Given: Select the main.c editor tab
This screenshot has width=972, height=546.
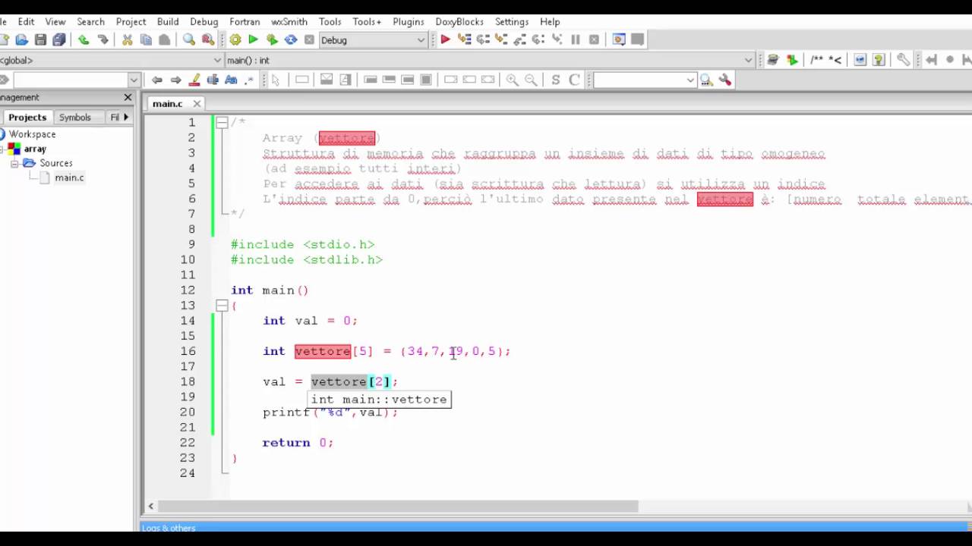Looking at the screenshot, I should 167,104.
